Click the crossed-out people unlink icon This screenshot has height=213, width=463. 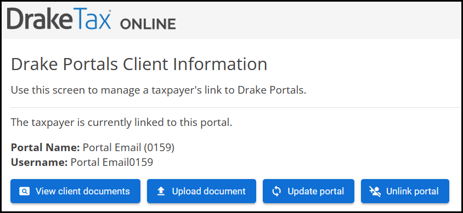tap(375, 191)
